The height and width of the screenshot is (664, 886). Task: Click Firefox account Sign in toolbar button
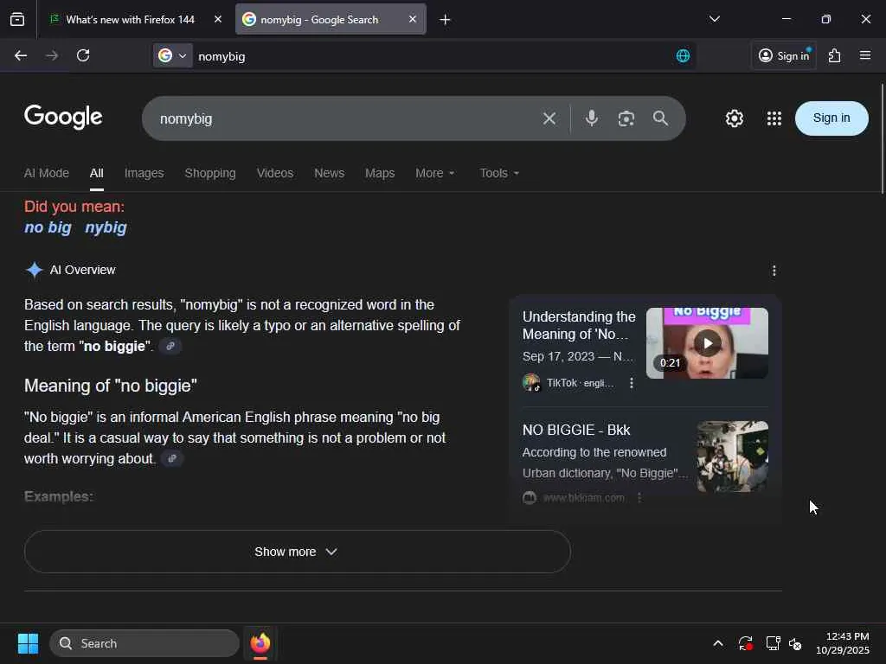click(x=784, y=55)
